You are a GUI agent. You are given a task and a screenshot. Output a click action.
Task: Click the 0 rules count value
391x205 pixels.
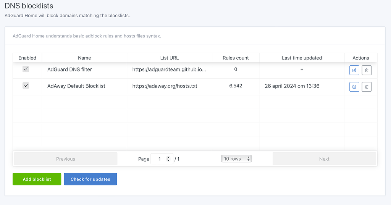coord(236,69)
